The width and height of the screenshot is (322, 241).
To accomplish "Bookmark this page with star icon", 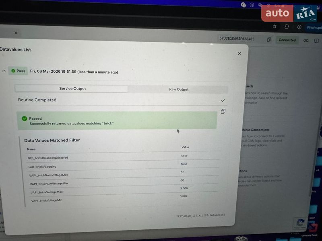I will point(275,27).
